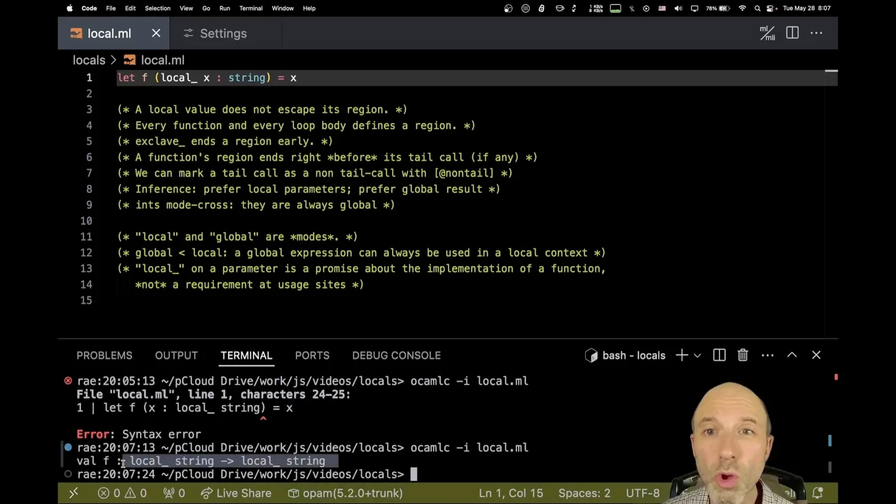Select the TERMINAL panel tab
Viewport: 896px width, 504px height.
pyautogui.click(x=246, y=356)
